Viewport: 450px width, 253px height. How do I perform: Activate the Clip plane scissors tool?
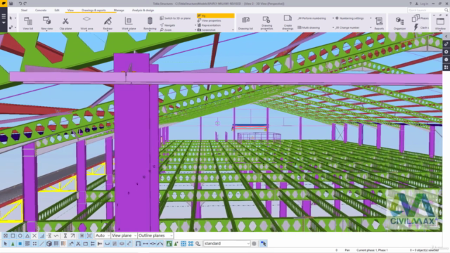[x=65, y=23]
